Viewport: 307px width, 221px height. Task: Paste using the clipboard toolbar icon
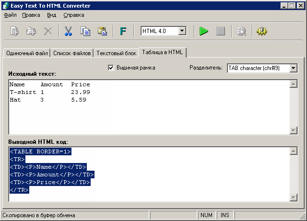102,31
